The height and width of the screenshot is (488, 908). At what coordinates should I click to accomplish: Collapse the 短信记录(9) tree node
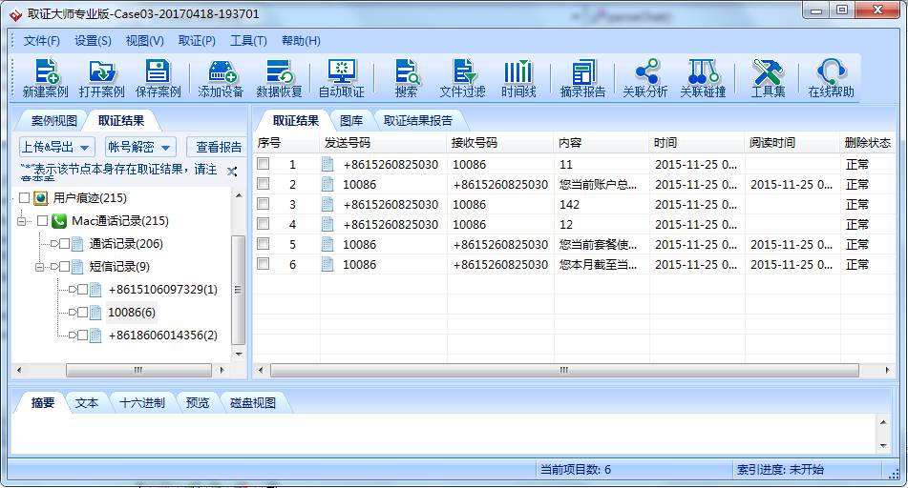(40, 267)
